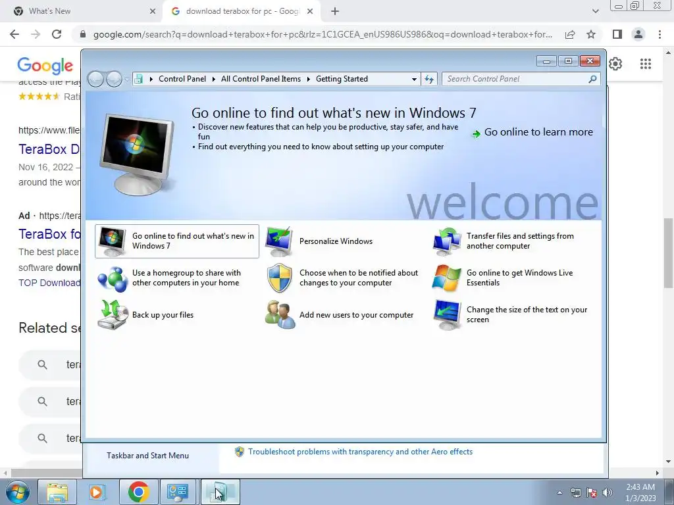
Task: Click the Chrome share page icon
Action: pos(570,34)
